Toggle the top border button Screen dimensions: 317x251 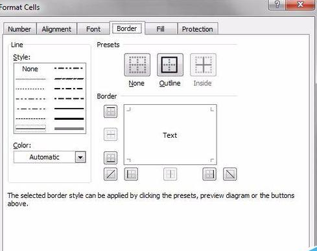point(110,111)
